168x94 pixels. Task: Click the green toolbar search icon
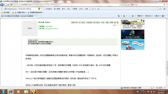39,9
